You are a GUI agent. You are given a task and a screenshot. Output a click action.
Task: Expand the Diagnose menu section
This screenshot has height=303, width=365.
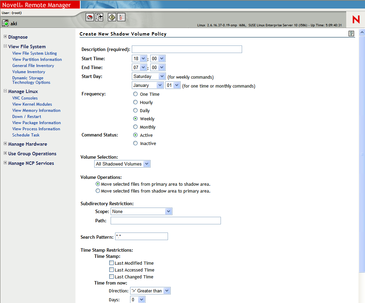click(5, 37)
